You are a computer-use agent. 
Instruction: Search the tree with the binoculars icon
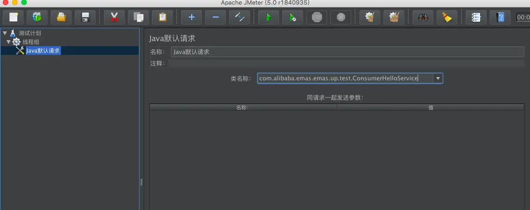click(x=423, y=17)
